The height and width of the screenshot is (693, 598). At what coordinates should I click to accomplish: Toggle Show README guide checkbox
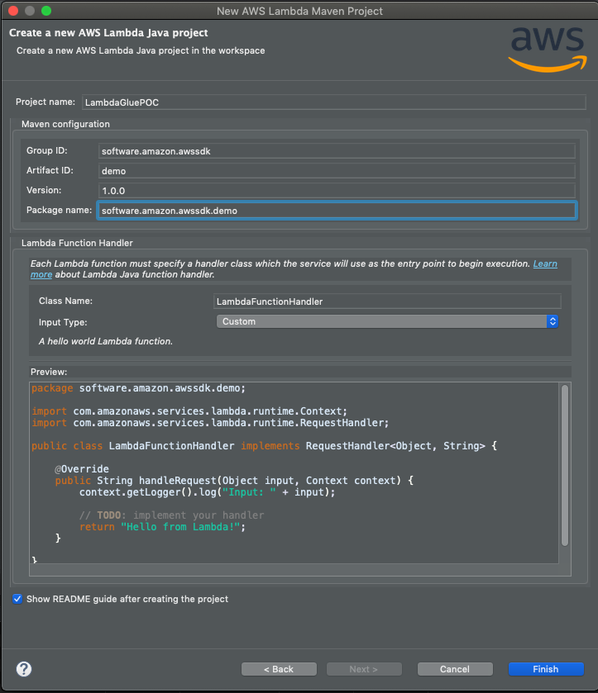[17, 599]
